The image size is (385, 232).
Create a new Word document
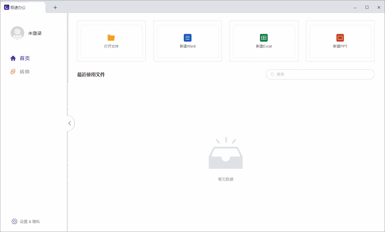click(x=188, y=38)
